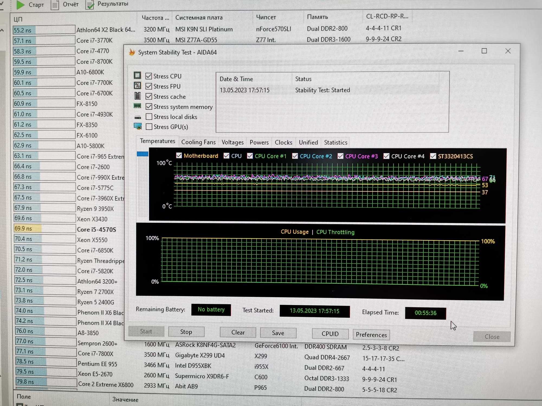Hide Motherboard temperature graph line

179,155
